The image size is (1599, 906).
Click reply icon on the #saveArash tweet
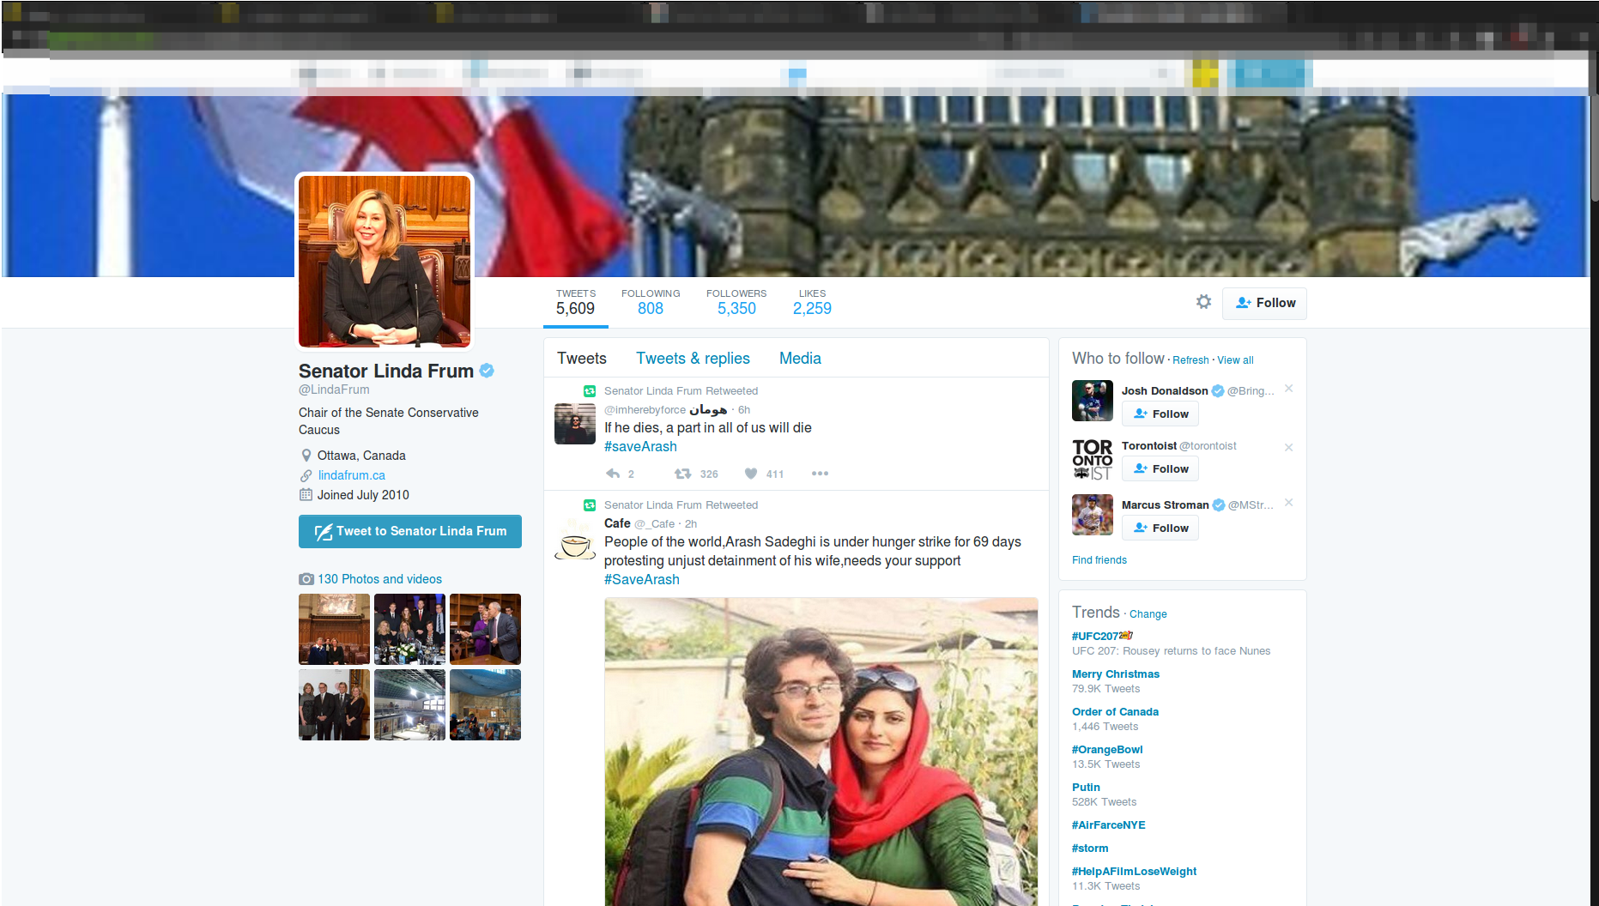coord(613,474)
